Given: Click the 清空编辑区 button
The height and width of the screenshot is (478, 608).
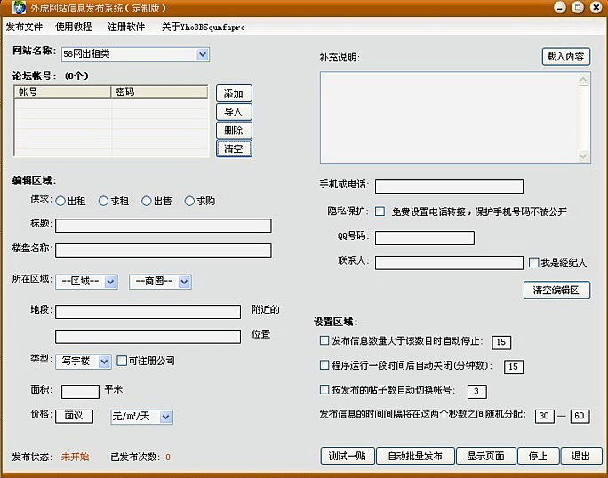Looking at the screenshot, I should [556, 290].
